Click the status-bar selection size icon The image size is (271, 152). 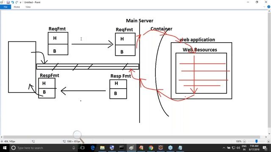64,141
